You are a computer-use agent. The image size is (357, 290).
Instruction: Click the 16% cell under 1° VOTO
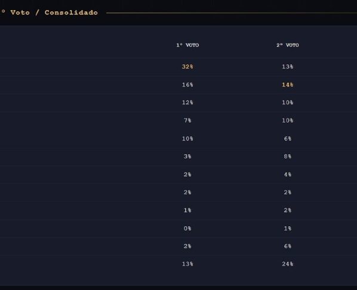pos(187,85)
